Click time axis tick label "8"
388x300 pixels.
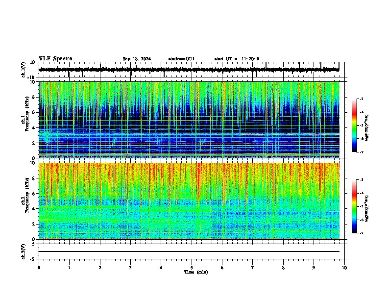click(283, 268)
